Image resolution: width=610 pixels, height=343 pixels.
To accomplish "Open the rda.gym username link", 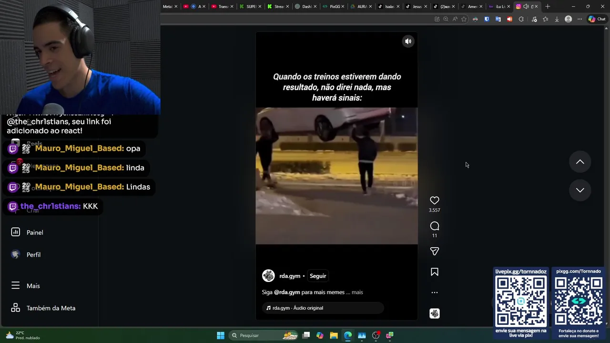I will coord(290,276).
